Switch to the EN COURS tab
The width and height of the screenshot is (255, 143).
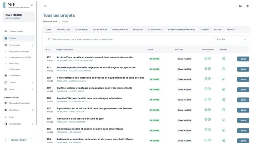(137, 30)
